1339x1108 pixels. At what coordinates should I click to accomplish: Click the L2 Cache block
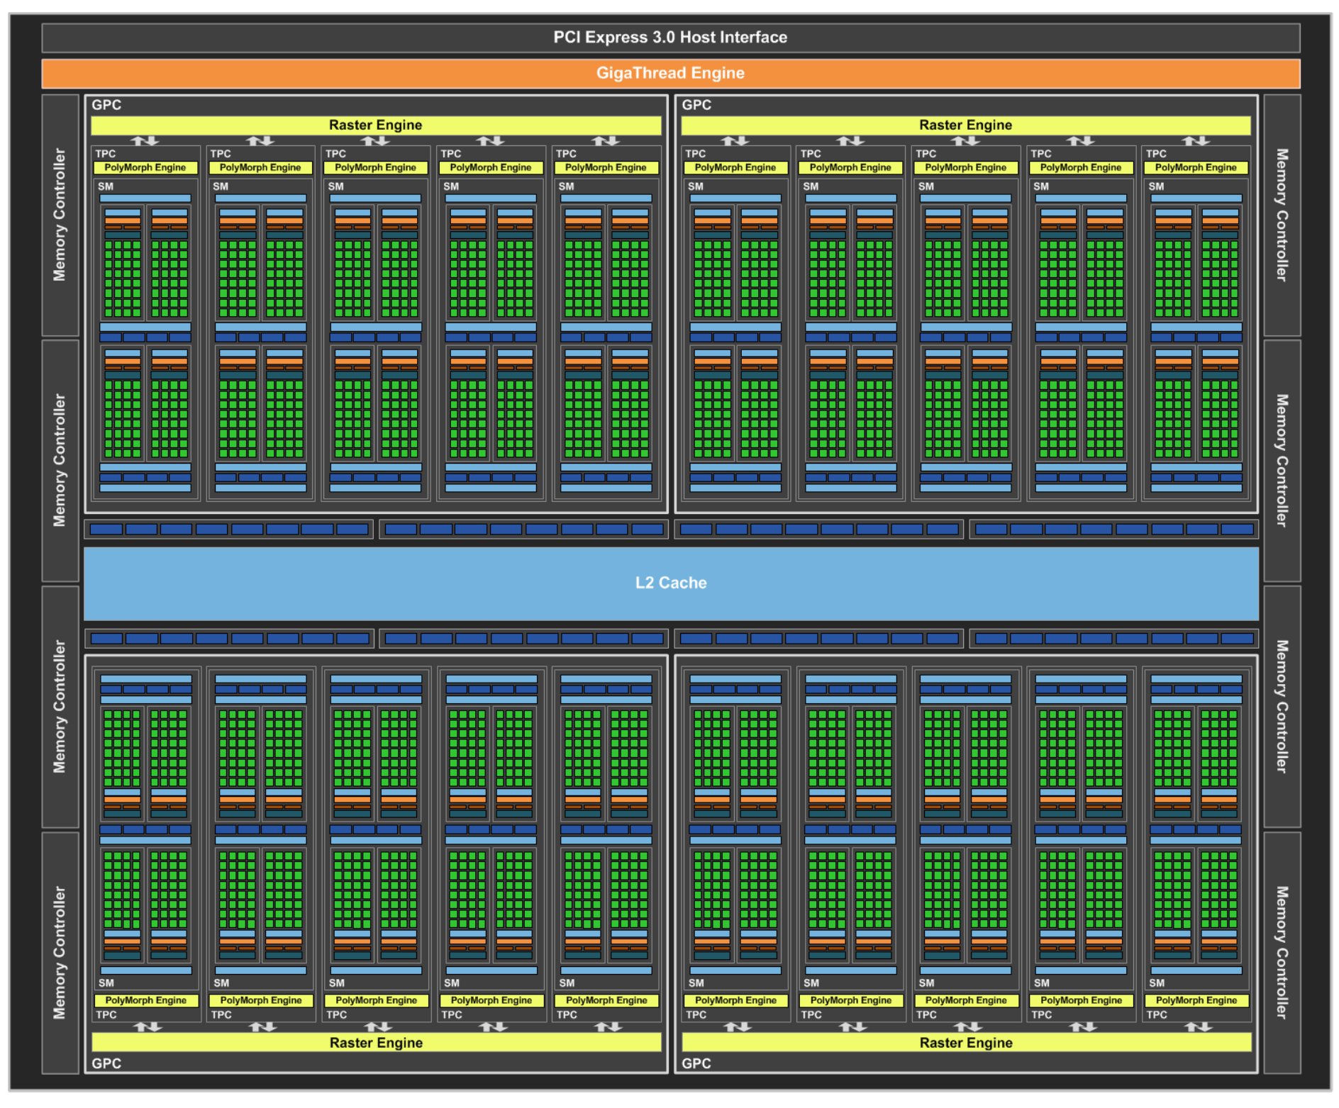669,583
